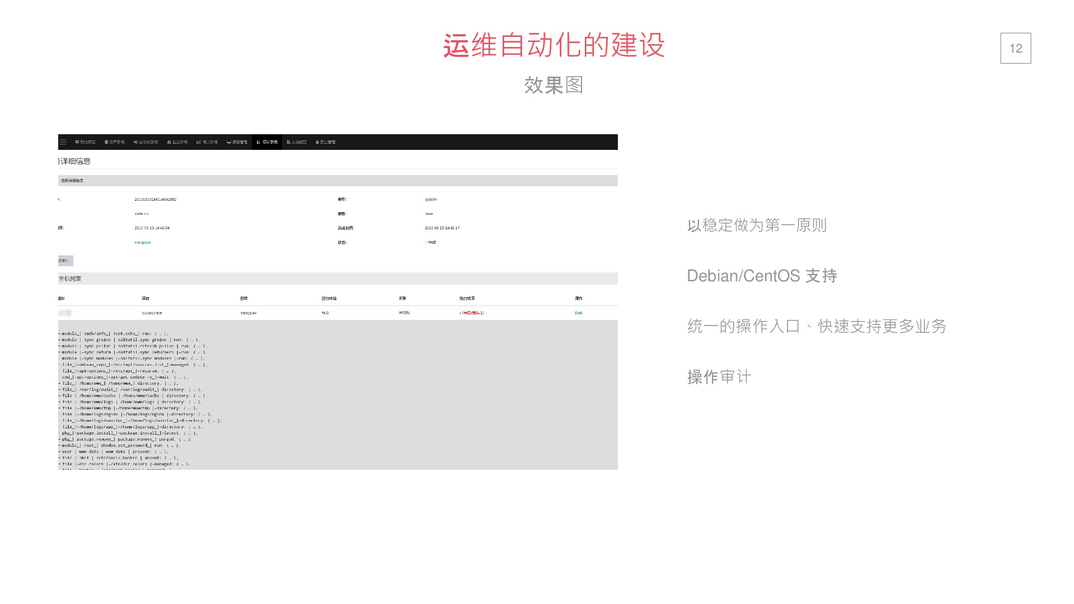Open the monitor-icon 报警管理 nav item
Viewport: 1074px width, 604px height.
coord(237,142)
